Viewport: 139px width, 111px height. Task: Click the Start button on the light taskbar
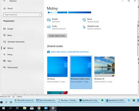[1, 102]
